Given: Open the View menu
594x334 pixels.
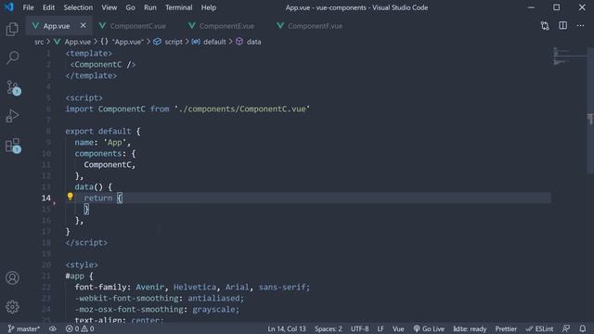Looking at the screenshot, I should (x=110, y=7).
